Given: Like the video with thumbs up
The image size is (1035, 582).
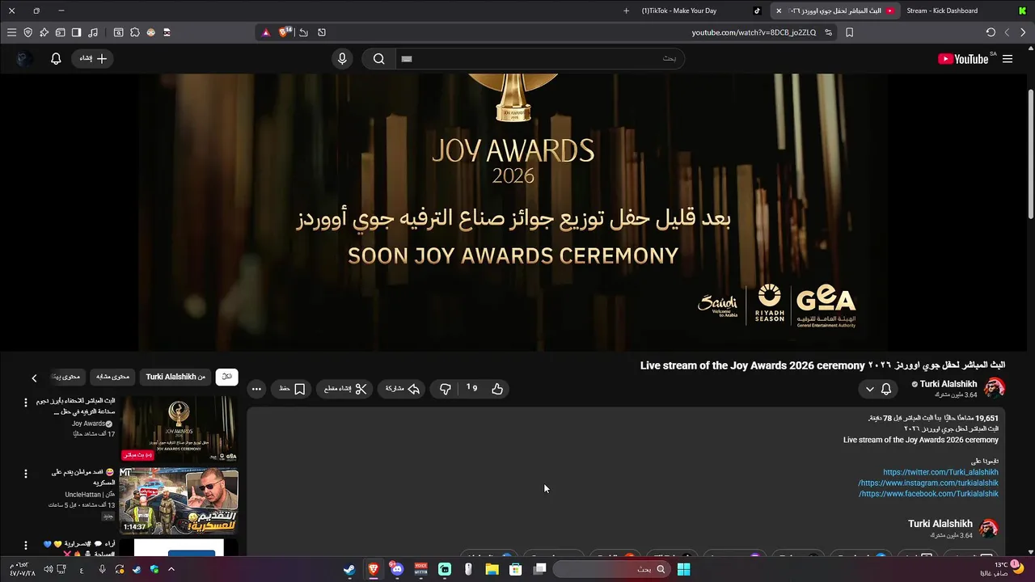Looking at the screenshot, I should (x=497, y=389).
